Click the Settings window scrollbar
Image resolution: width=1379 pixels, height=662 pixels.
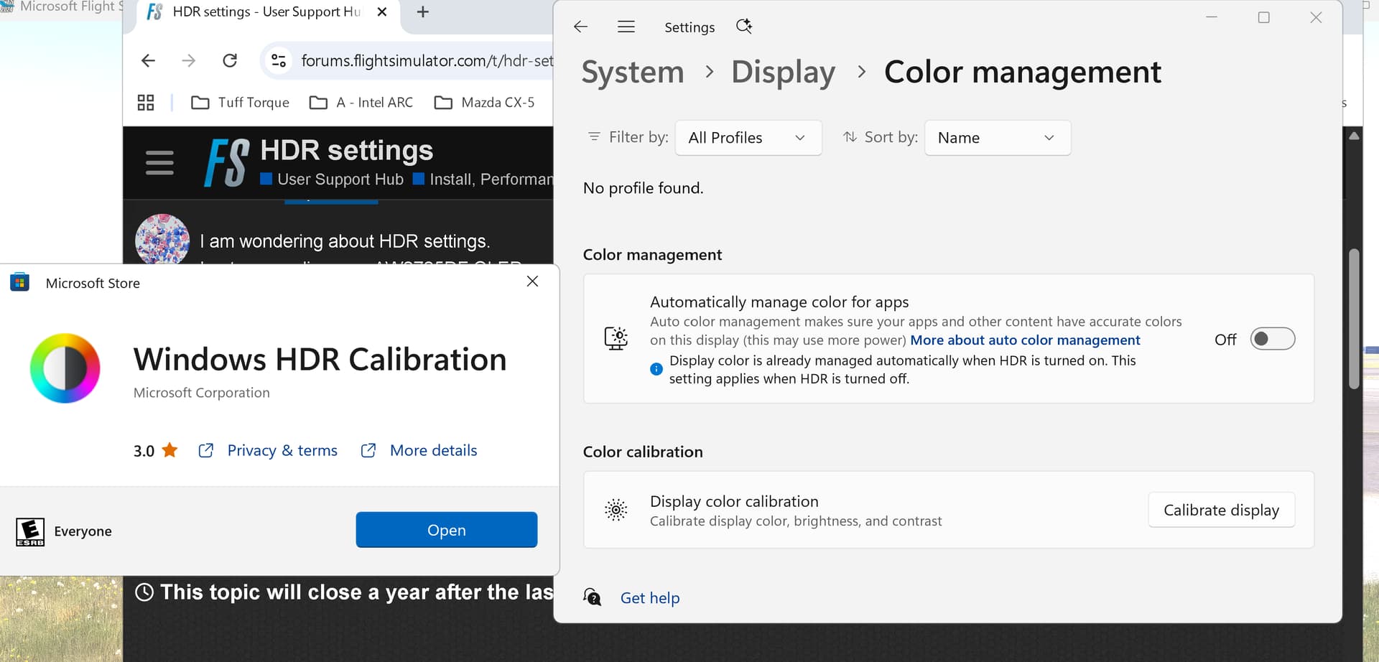click(1354, 320)
